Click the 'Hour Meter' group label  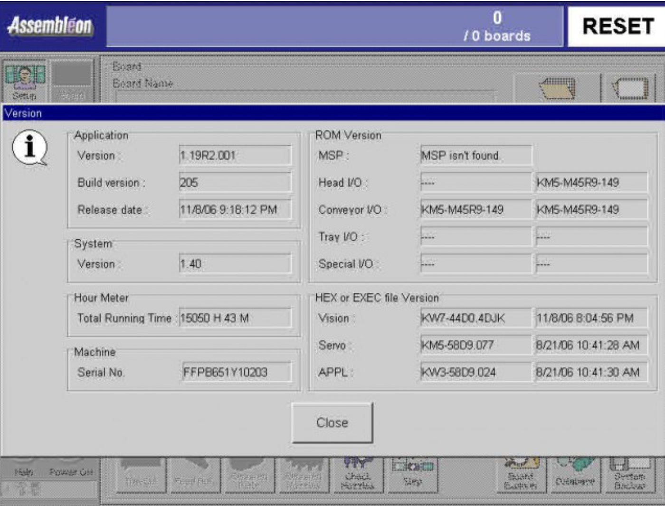click(101, 298)
